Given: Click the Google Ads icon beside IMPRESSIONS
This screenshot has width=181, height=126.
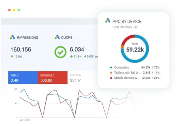Looking at the screenshot, I should pyautogui.click(x=13, y=37).
